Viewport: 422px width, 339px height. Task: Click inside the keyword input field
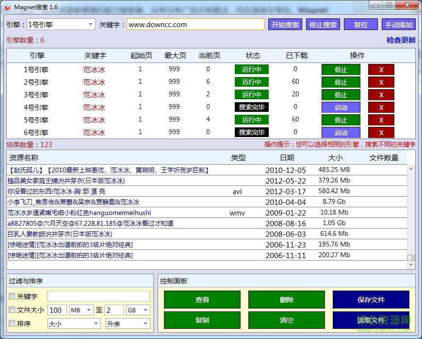tap(194, 24)
